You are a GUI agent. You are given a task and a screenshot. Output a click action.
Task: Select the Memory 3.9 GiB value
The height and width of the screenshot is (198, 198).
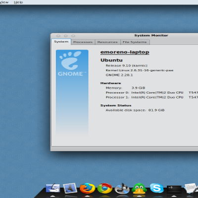138,88
